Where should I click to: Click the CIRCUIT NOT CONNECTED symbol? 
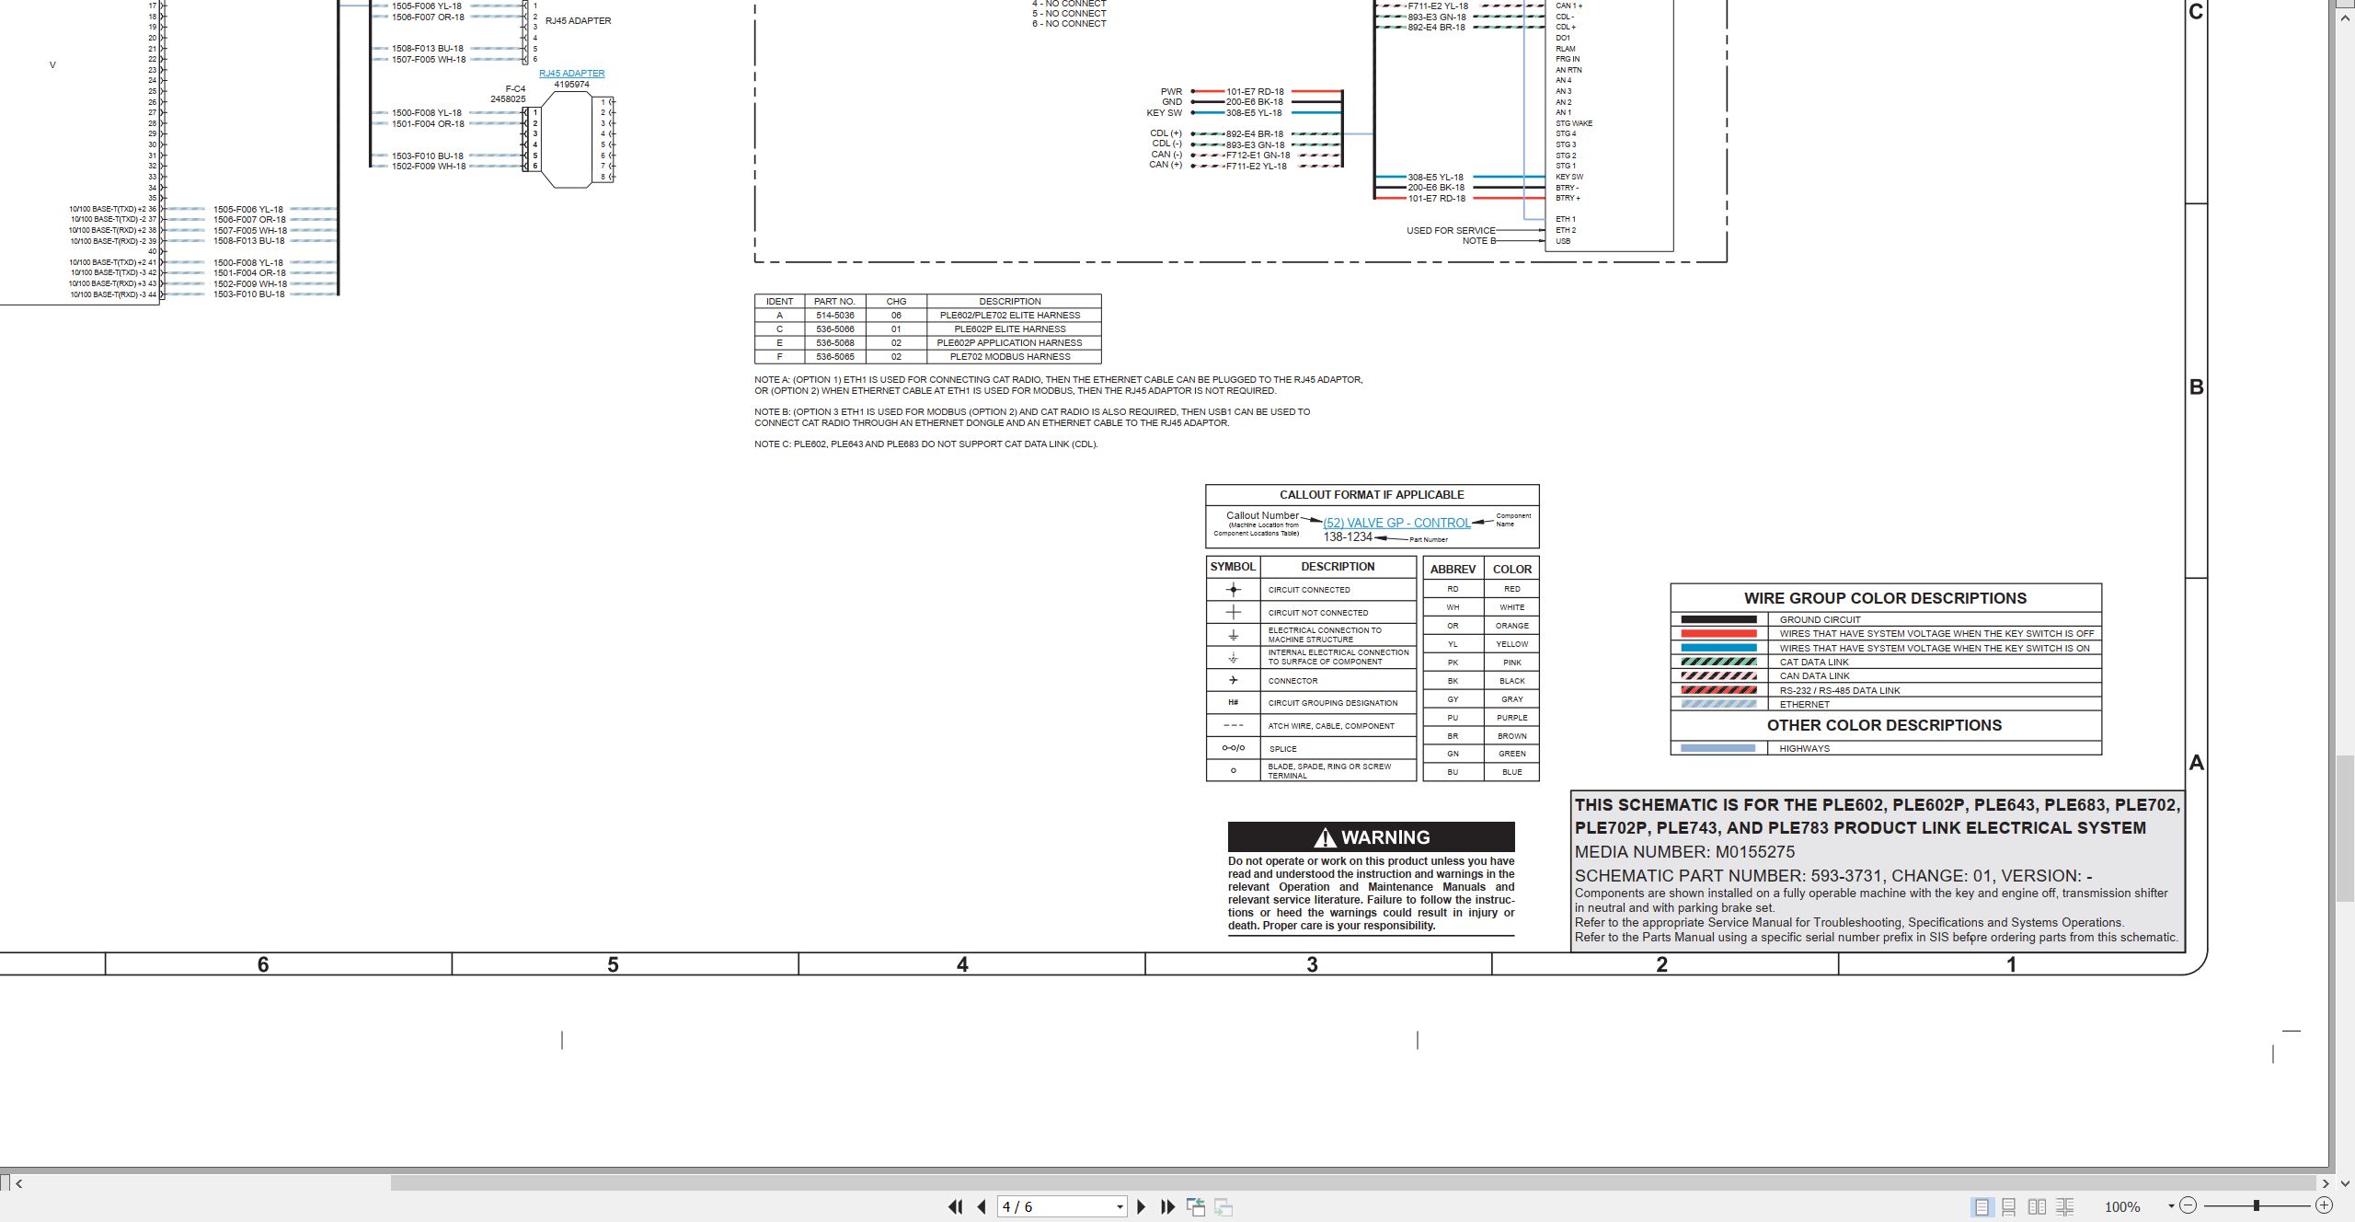click(1234, 612)
